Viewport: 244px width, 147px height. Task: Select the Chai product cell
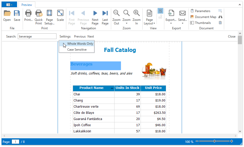(94, 94)
